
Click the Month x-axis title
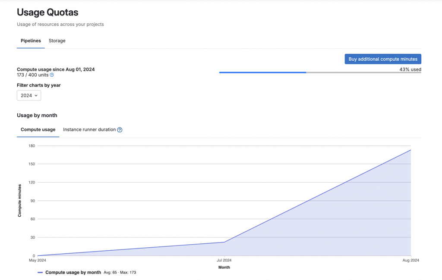pyautogui.click(x=224, y=268)
